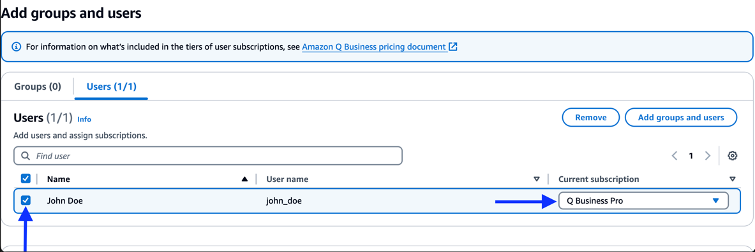Screen dimensions: 755x252
Task: Sort by Name ascending arrow
Action: coord(244,179)
